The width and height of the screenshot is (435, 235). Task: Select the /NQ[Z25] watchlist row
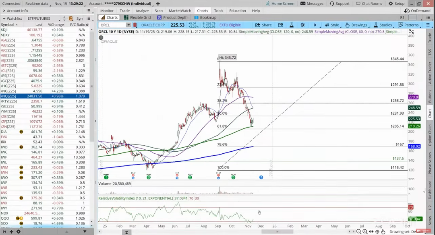pyautogui.click(x=45, y=96)
